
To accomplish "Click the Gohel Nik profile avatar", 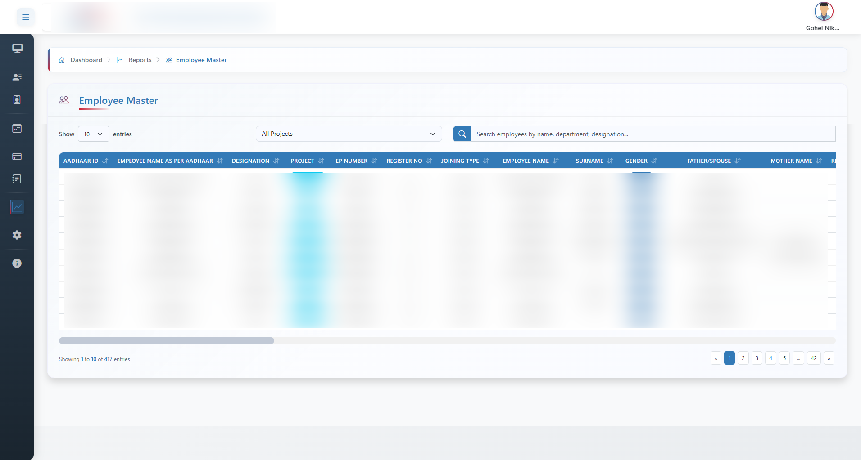I will (824, 11).
